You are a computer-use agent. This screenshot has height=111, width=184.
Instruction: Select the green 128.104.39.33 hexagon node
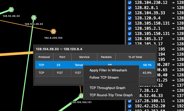(x=34, y=18)
